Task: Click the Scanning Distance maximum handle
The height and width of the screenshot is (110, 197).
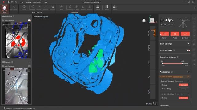Action: pyautogui.click(x=183, y=64)
